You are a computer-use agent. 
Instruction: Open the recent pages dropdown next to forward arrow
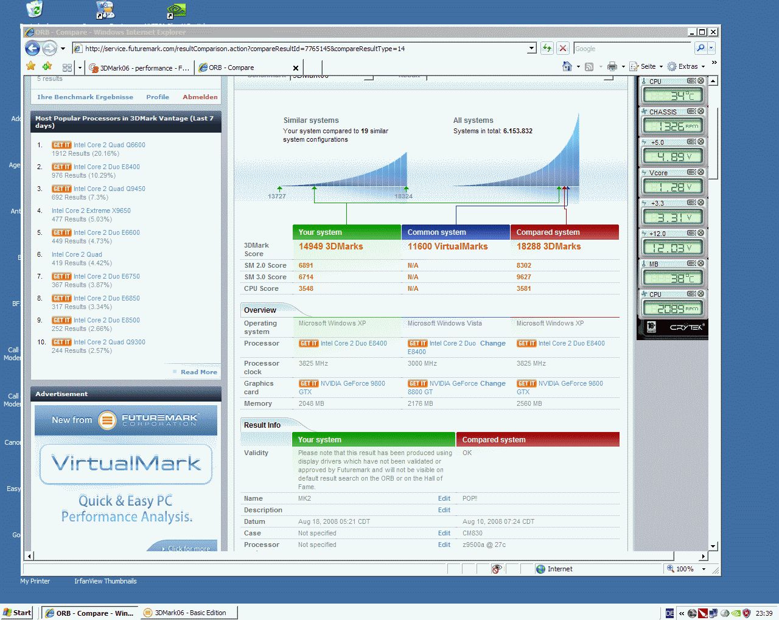tap(63, 49)
